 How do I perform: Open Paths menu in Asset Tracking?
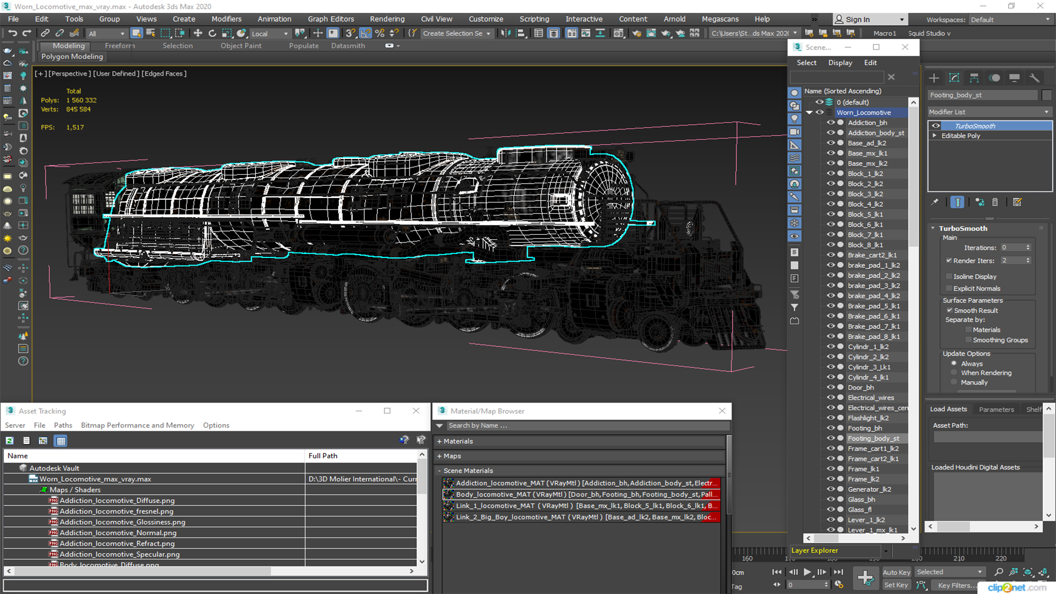coord(63,425)
